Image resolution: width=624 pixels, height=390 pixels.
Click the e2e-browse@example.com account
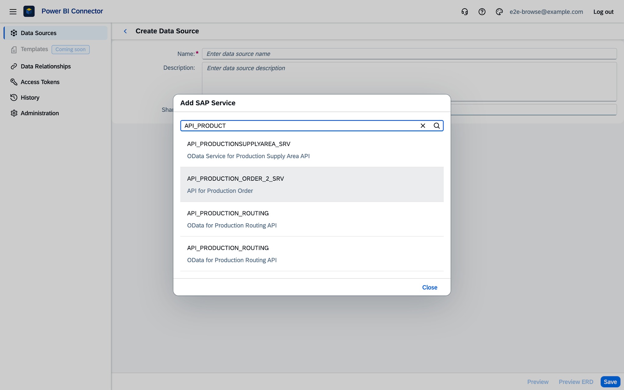(546, 12)
